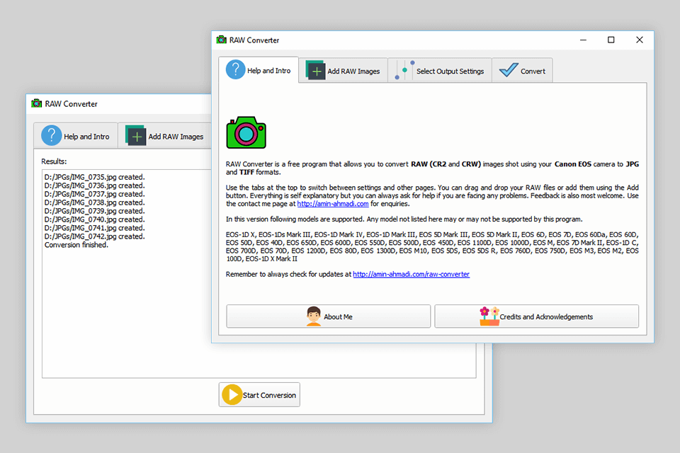Click the yellow play icon on Start Conversion

pos(232,395)
